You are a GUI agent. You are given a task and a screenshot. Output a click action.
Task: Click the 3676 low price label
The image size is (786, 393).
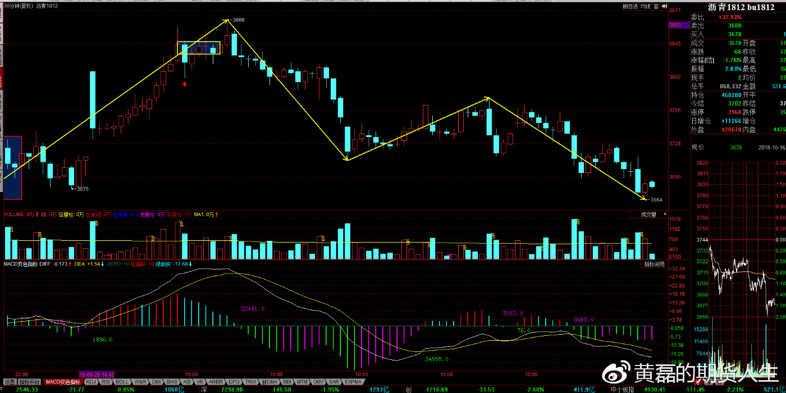pos(83,189)
